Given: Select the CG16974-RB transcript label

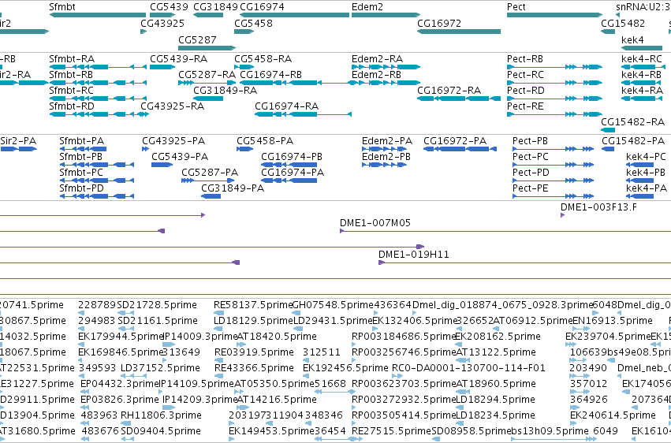Looking at the screenshot, I should coord(271,74).
